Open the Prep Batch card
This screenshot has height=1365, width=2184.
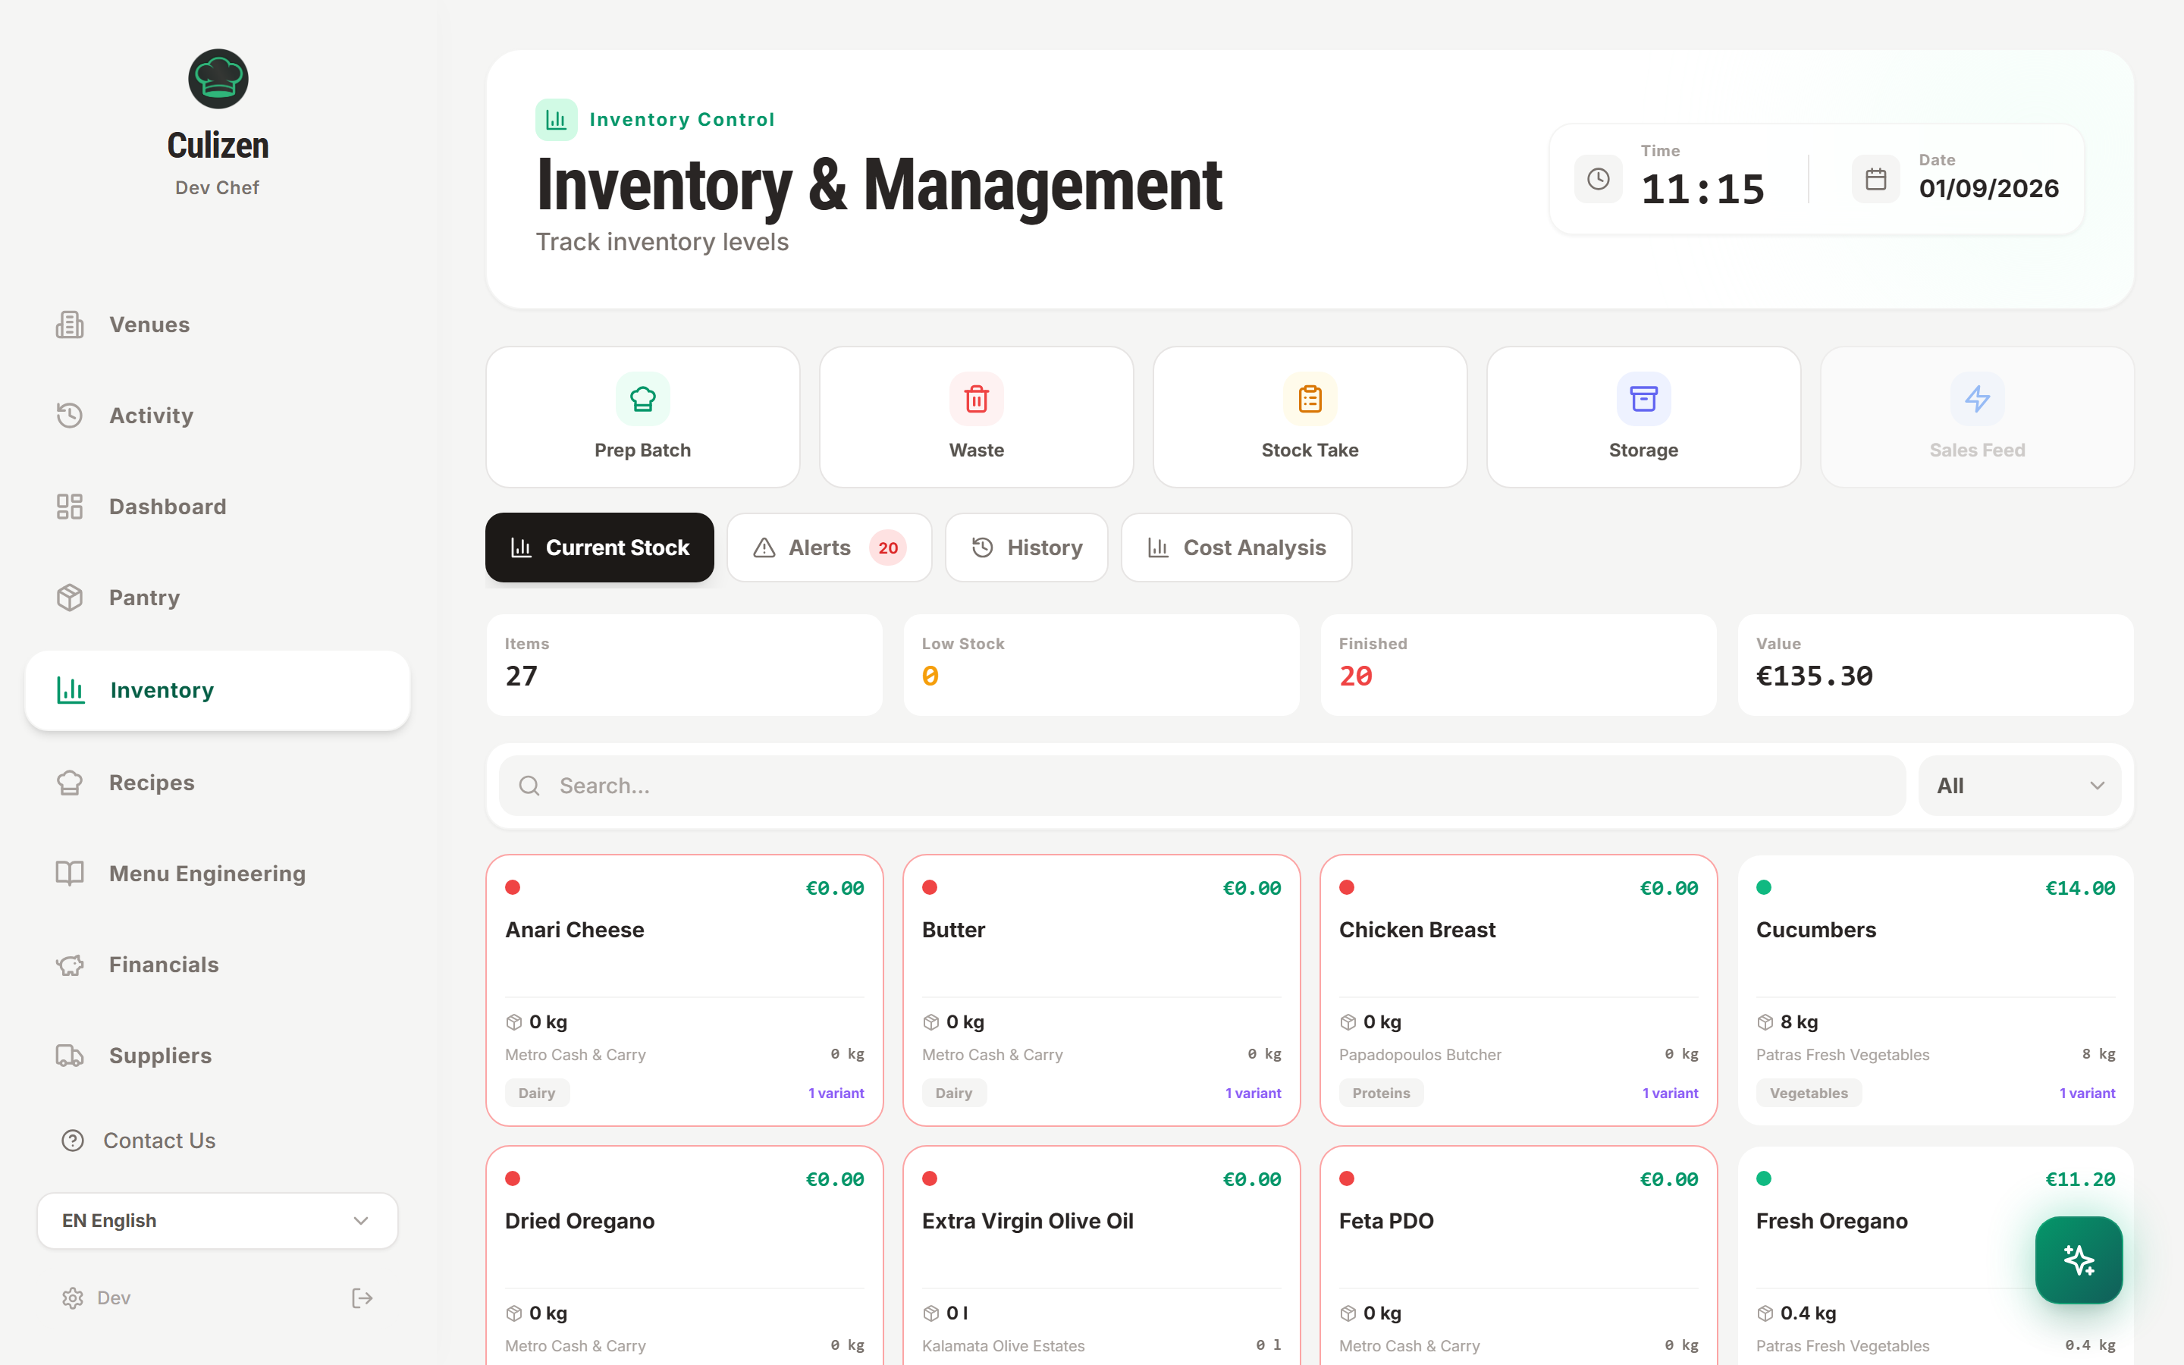coord(642,417)
